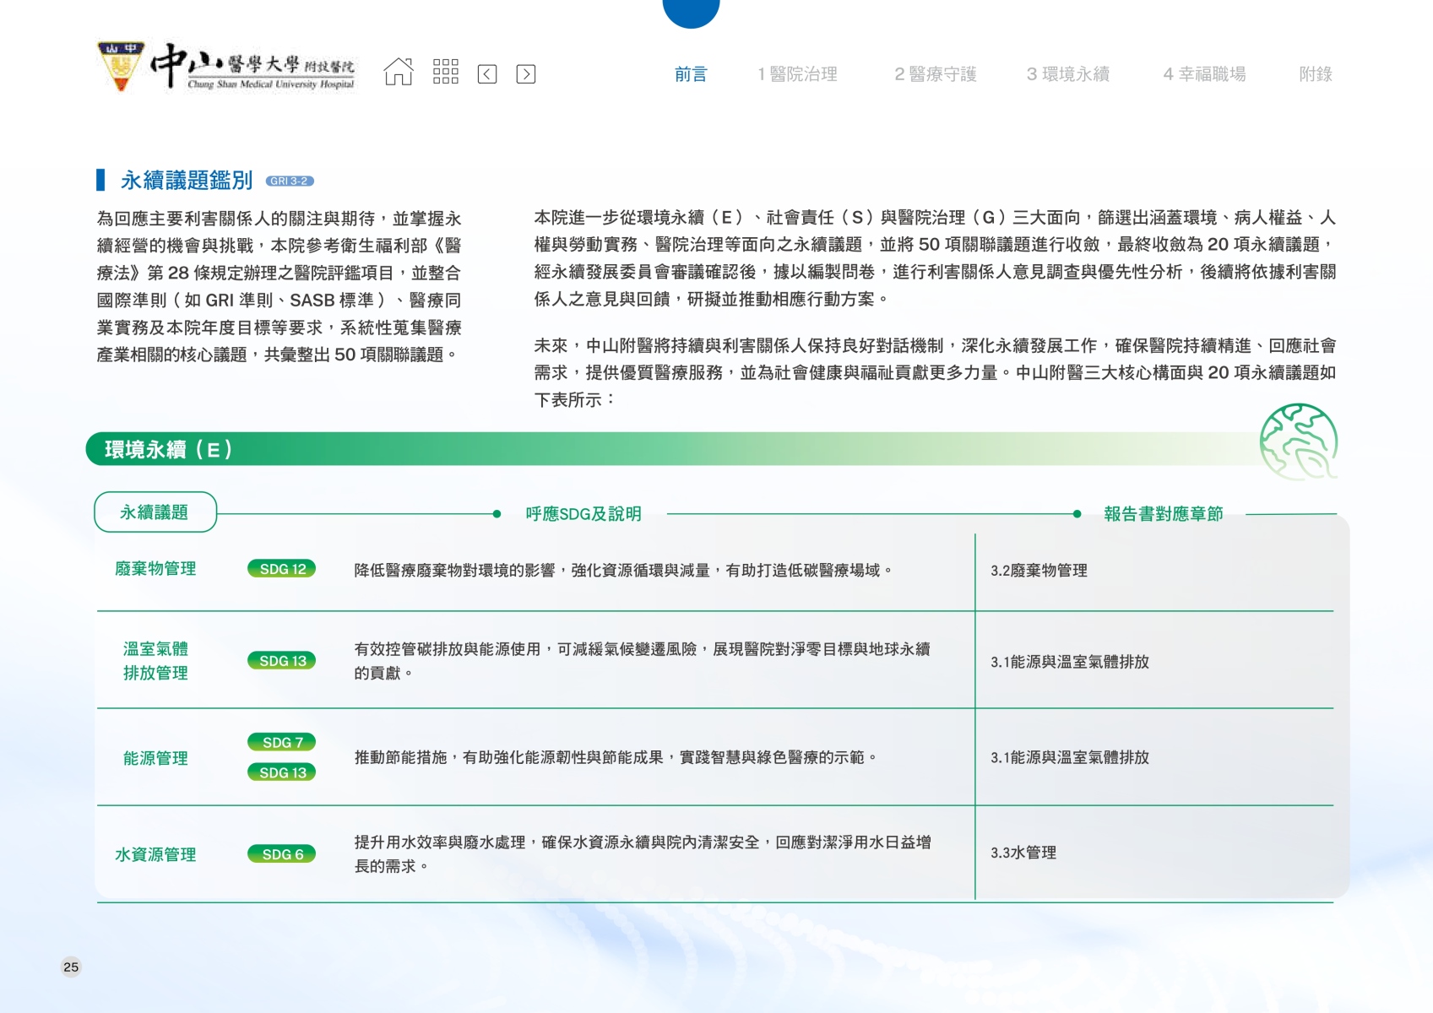This screenshot has height=1013, width=1433.
Task: Go to previous page arrow
Action: pos(487,74)
